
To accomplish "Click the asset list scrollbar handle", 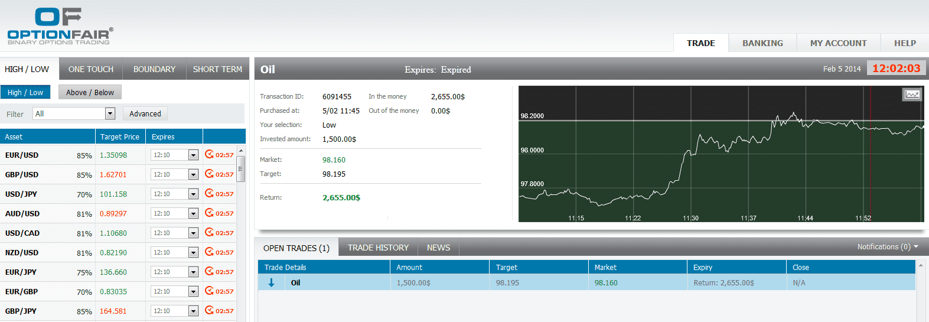I will coord(240,169).
